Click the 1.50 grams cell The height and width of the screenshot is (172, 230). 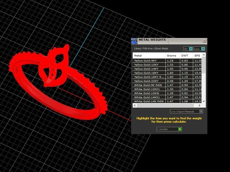pyautogui.click(x=173, y=69)
